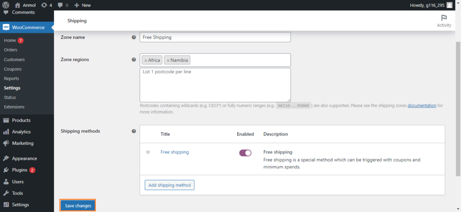The width and height of the screenshot is (461, 212).
Task: Click the Marketing megaphone icon
Action: (6, 143)
